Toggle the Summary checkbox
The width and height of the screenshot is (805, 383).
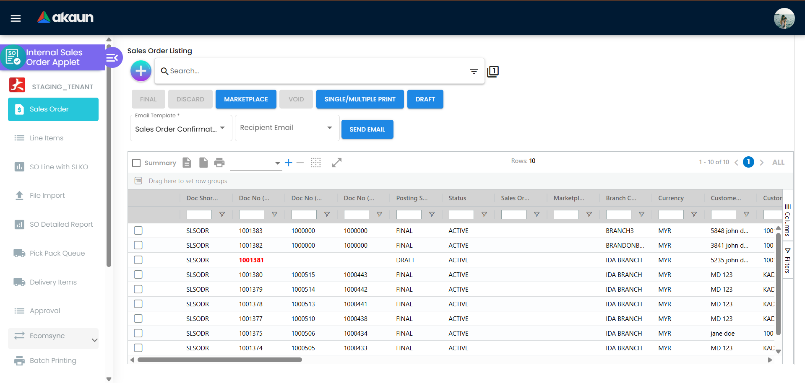(x=136, y=163)
